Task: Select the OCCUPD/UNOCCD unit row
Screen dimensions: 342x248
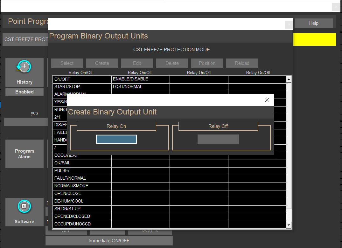Action: (82, 224)
